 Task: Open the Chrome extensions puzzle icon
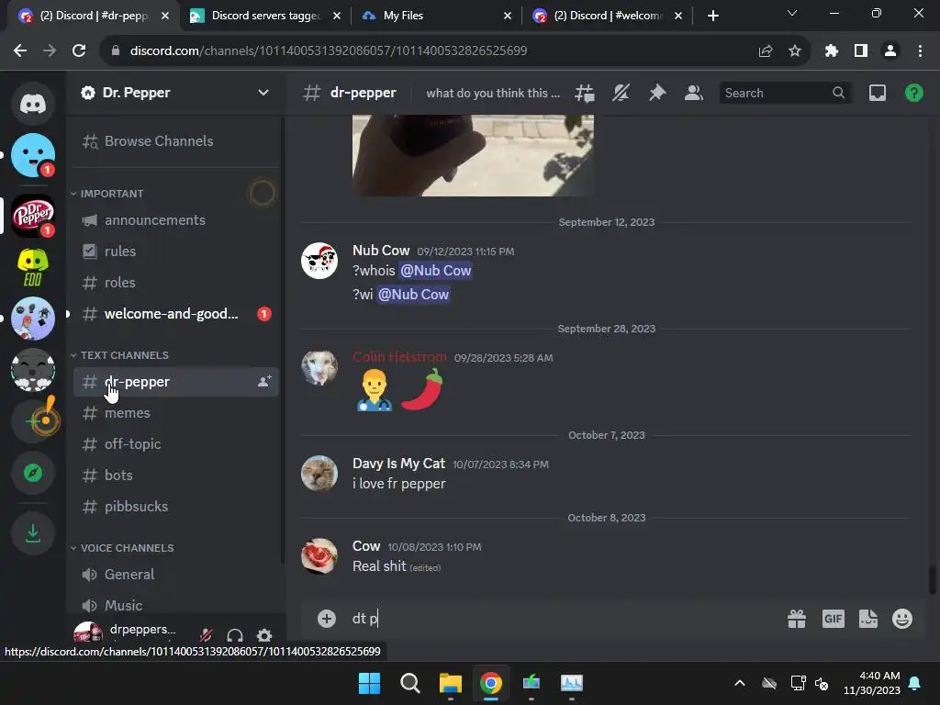click(831, 51)
